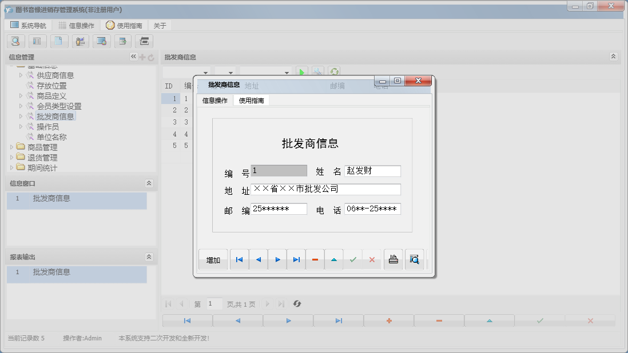The image size is (628, 353).
Task: Jump to last record in the dialog
Action: 296,260
